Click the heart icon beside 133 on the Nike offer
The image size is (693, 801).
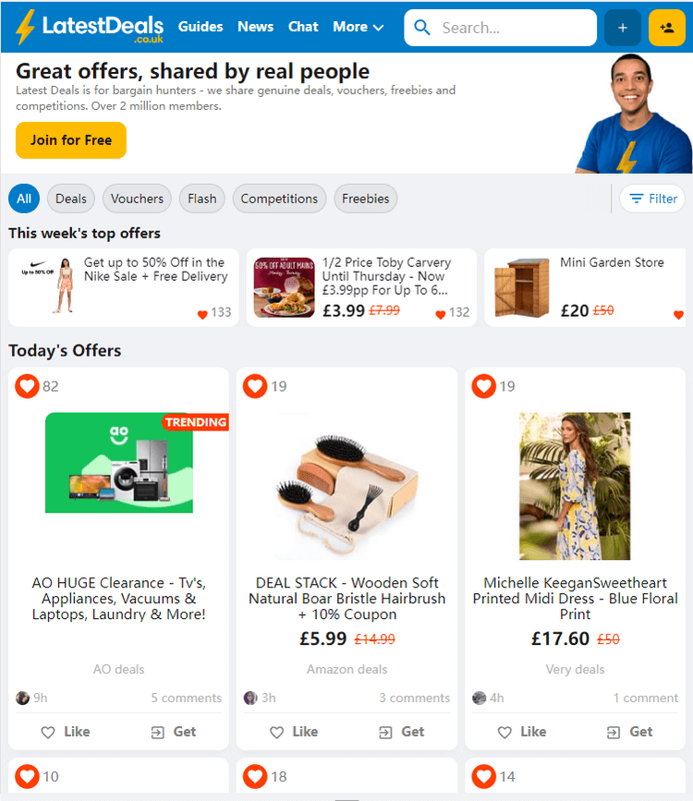(x=202, y=314)
